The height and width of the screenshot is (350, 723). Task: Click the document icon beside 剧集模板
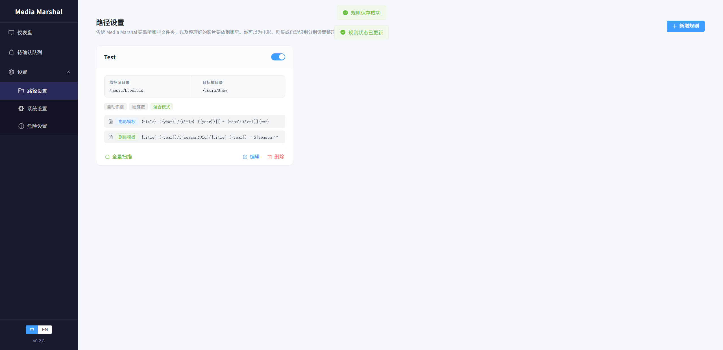point(111,137)
